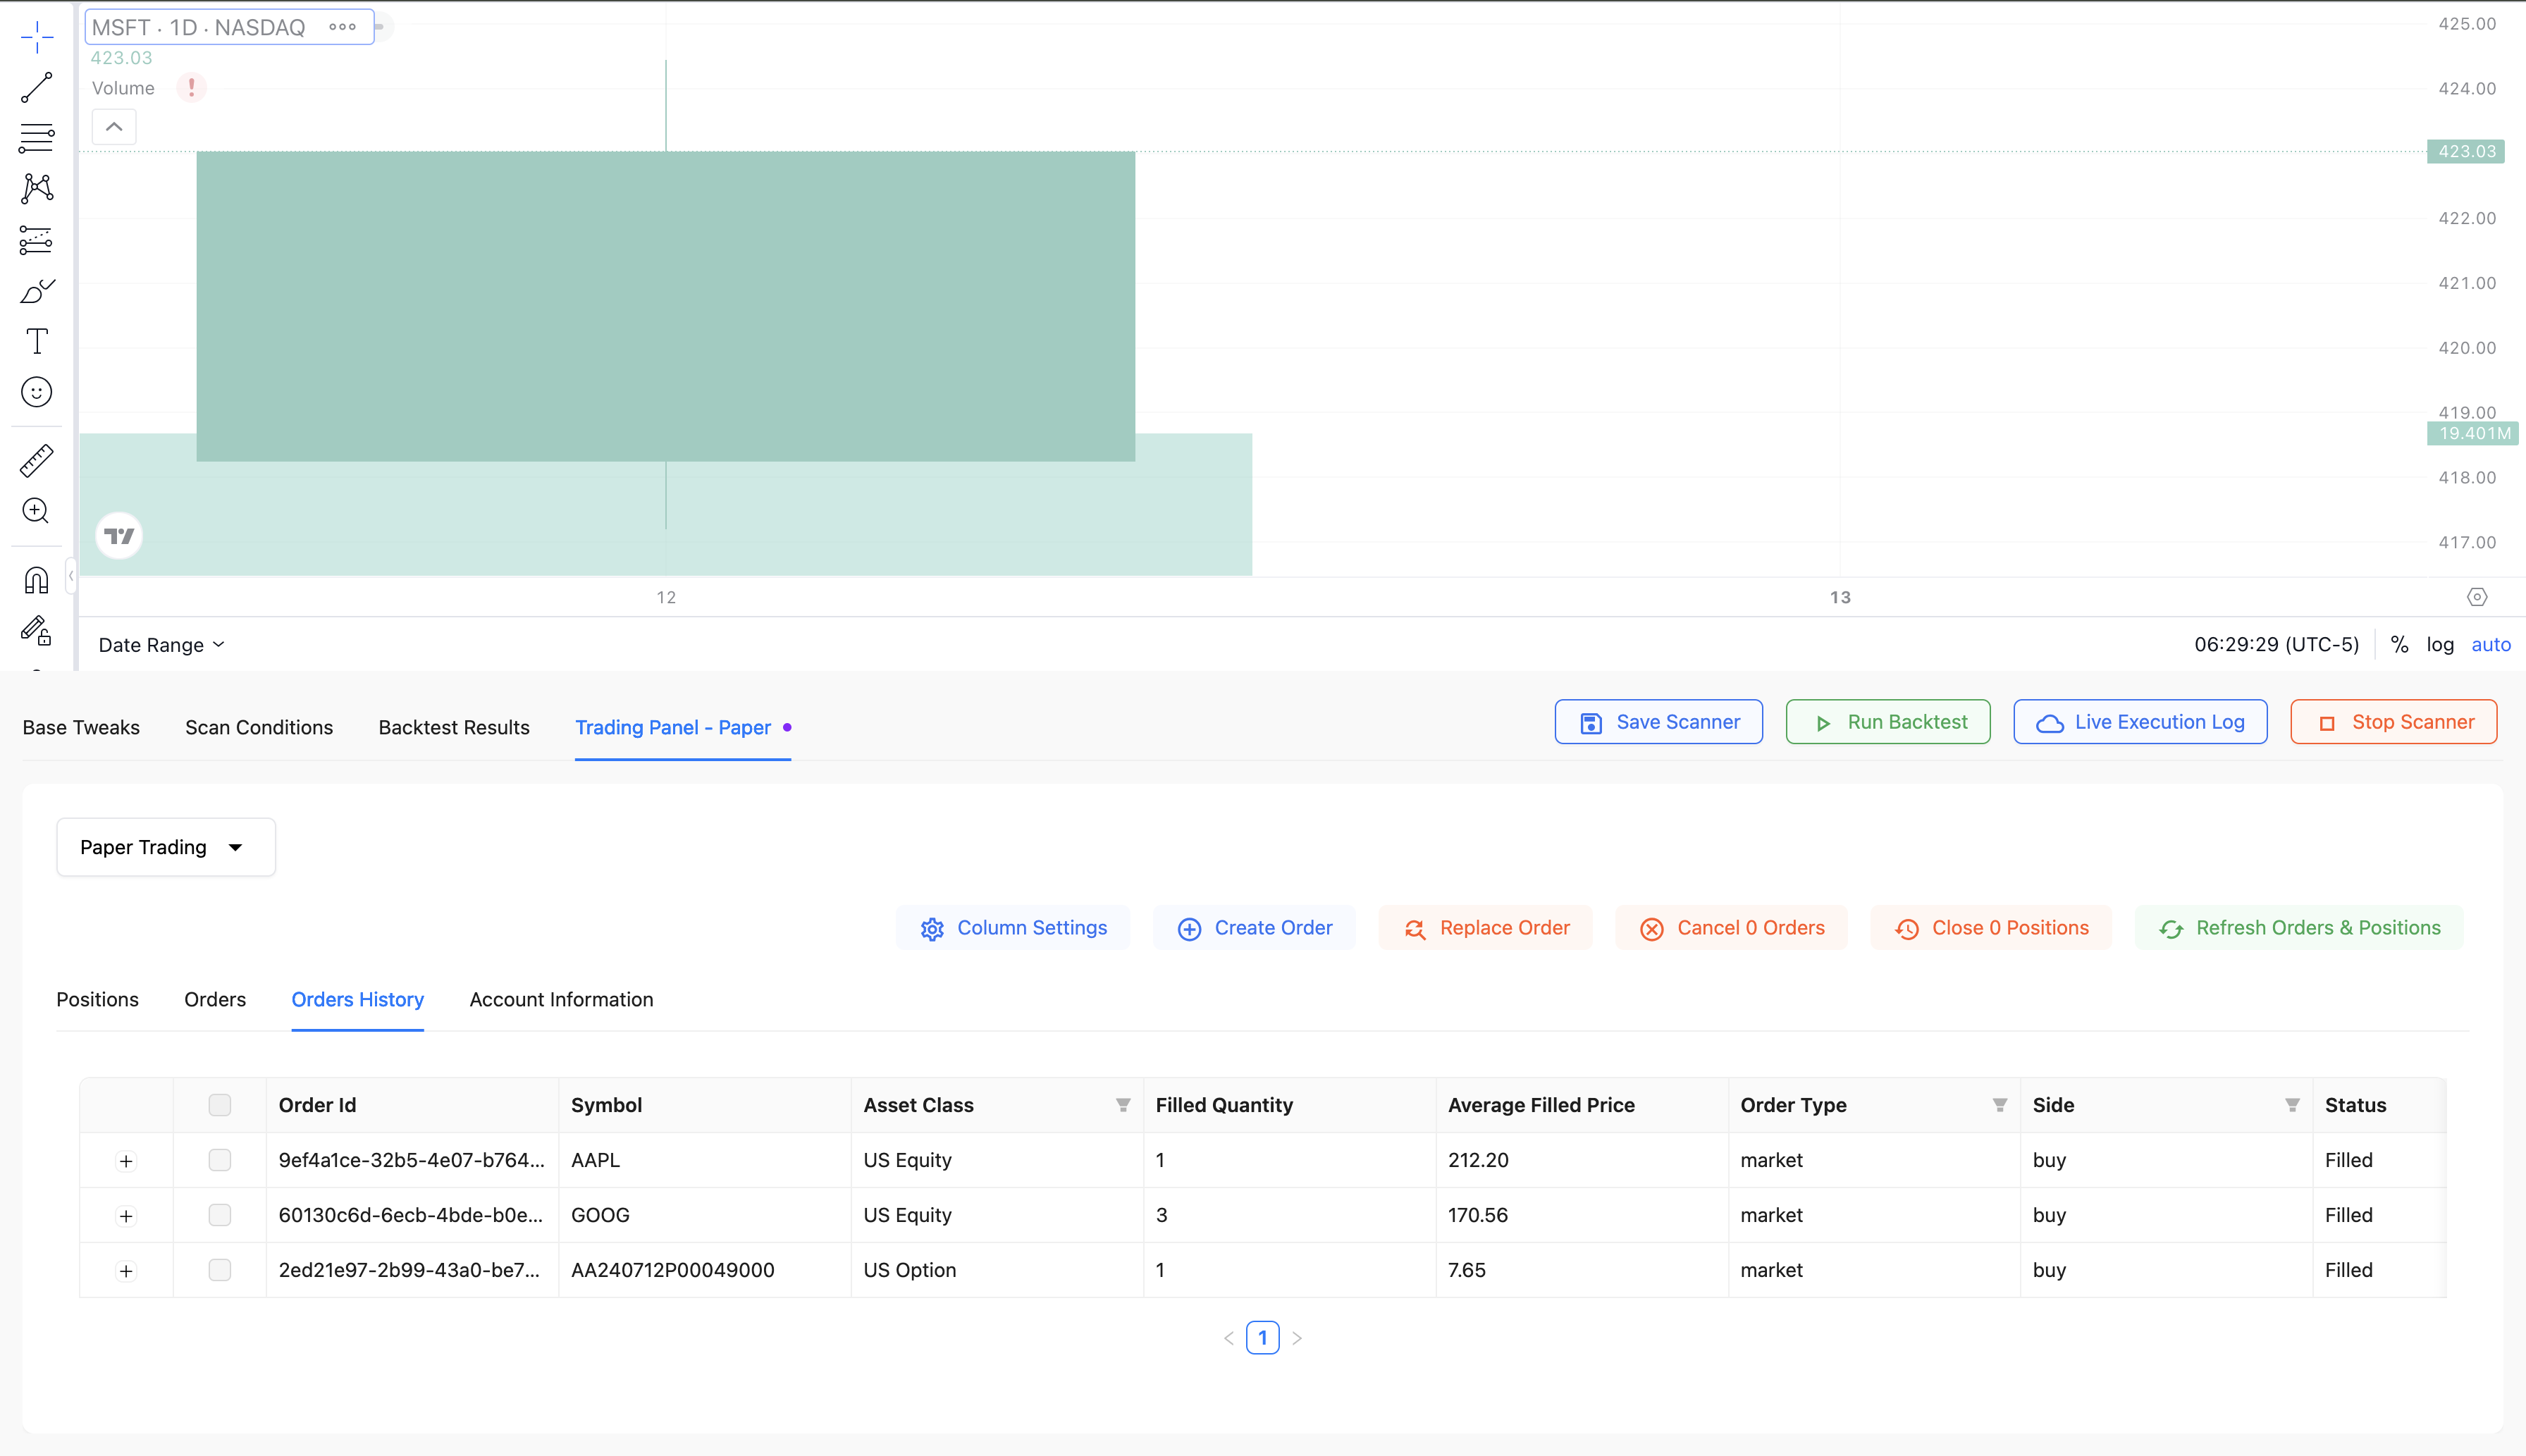Open the Date Range dropdown
The height and width of the screenshot is (1456, 2526).
pos(161,645)
